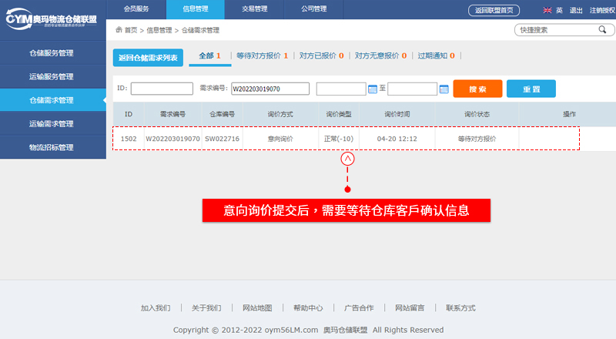Screen dimensions: 616x339
Task: Click the home icon in breadcrumb
Action: click(118, 30)
